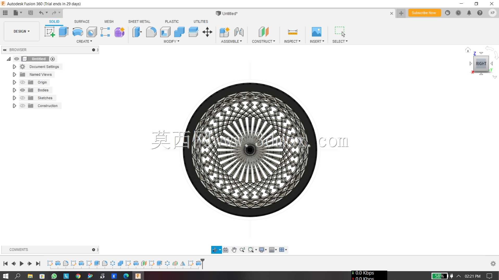Image resolution: width=499 pixels, height=280 pixels.
Task: Open the data panel grid icon
Action: 5,13
